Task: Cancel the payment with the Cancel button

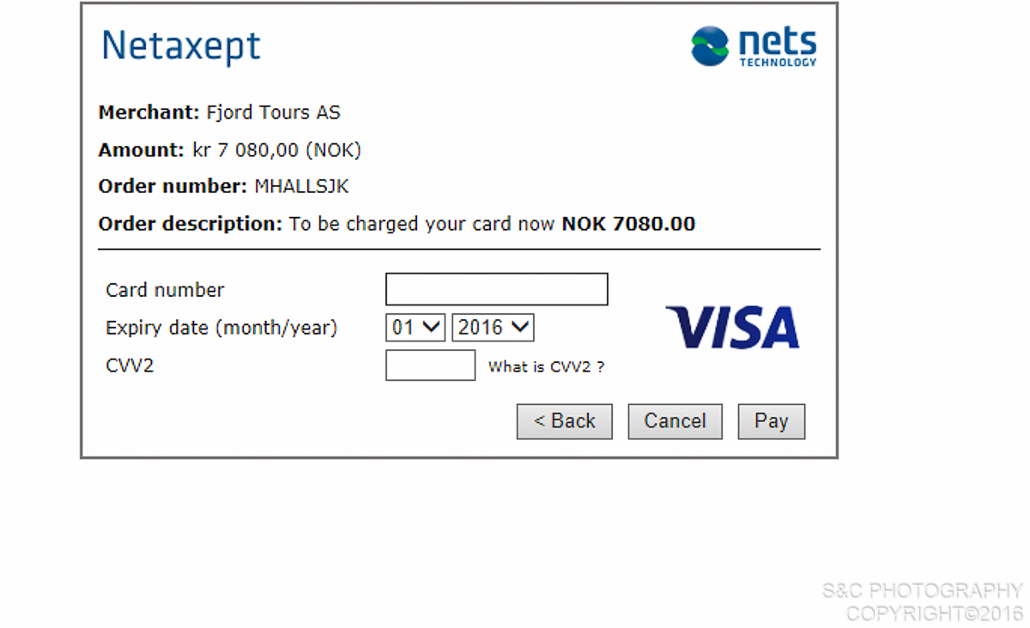Action: tap(675, 421)
